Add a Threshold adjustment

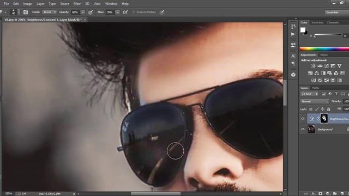(326, 81)
